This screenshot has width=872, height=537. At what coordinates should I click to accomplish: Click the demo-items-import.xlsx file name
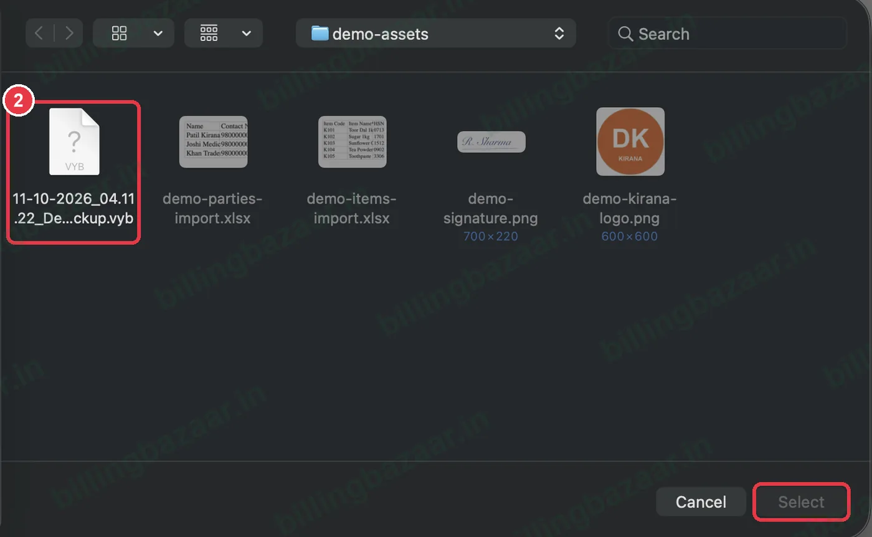(x=352, y=209)
